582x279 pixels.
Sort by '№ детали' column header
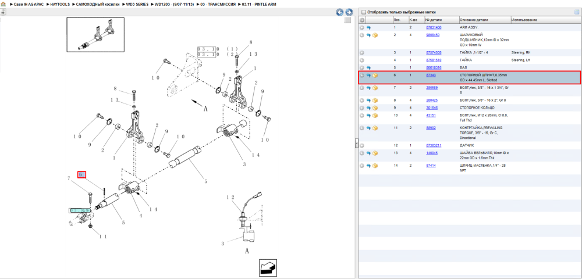pyautogui.click(x=433, y=20)
